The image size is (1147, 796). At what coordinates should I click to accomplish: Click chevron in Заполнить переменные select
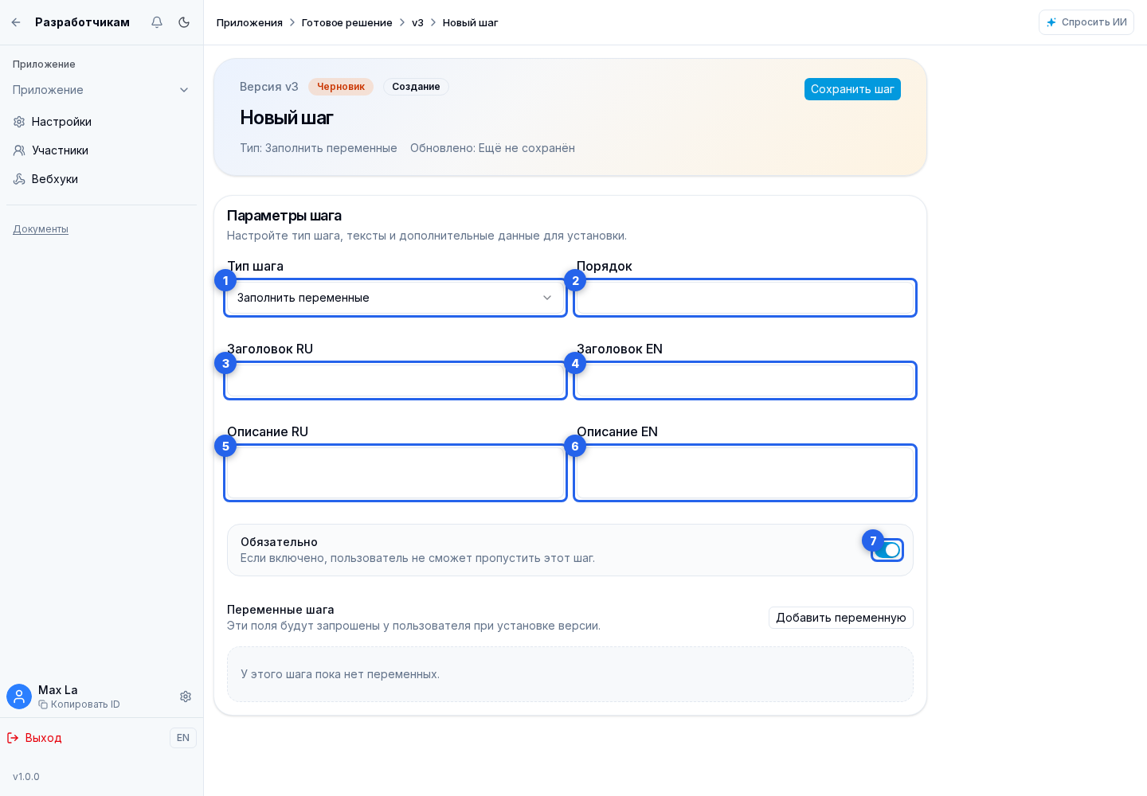point(547,298)
